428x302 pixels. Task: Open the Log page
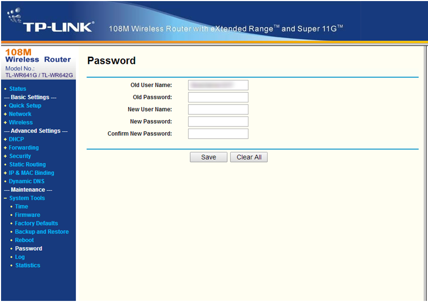point(20,257)
